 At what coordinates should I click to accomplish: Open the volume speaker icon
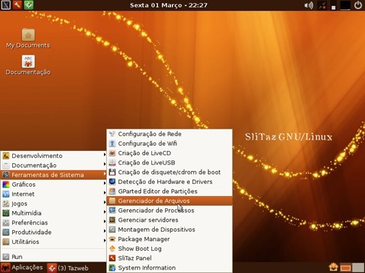pos(309,5)
